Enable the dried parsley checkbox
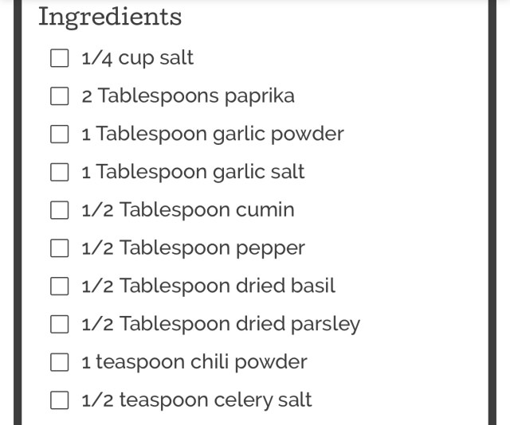This screenshot has width=510, height=425. pyautogui.click(x=60, y=324)
